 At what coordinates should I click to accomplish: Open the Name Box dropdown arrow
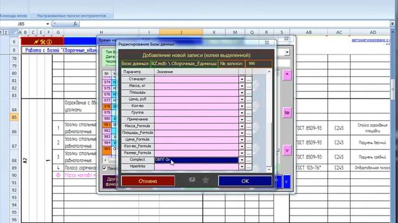tap(47, 24)
